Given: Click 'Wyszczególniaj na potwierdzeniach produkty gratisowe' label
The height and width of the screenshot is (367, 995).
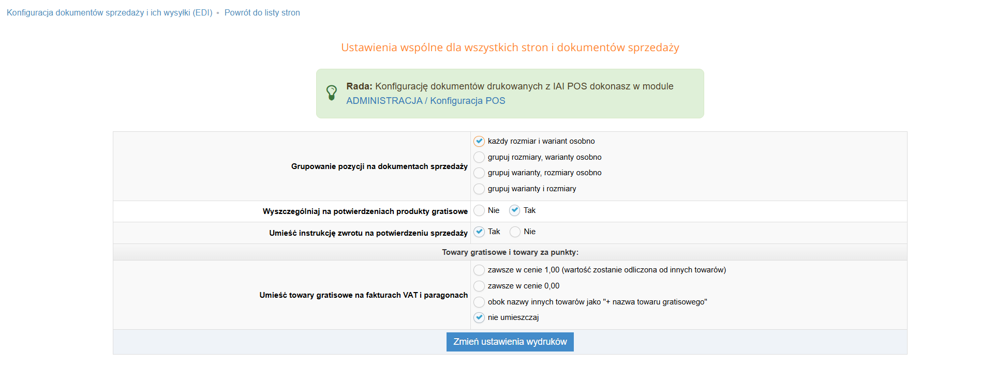Looking at the screenshot, I should (x=365, y=211).
